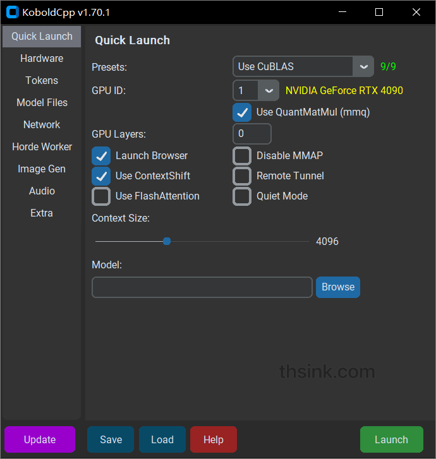Check Disable MMAP option
The height and width of the screenshot is (459, 436).
click(x=242, y=156)
